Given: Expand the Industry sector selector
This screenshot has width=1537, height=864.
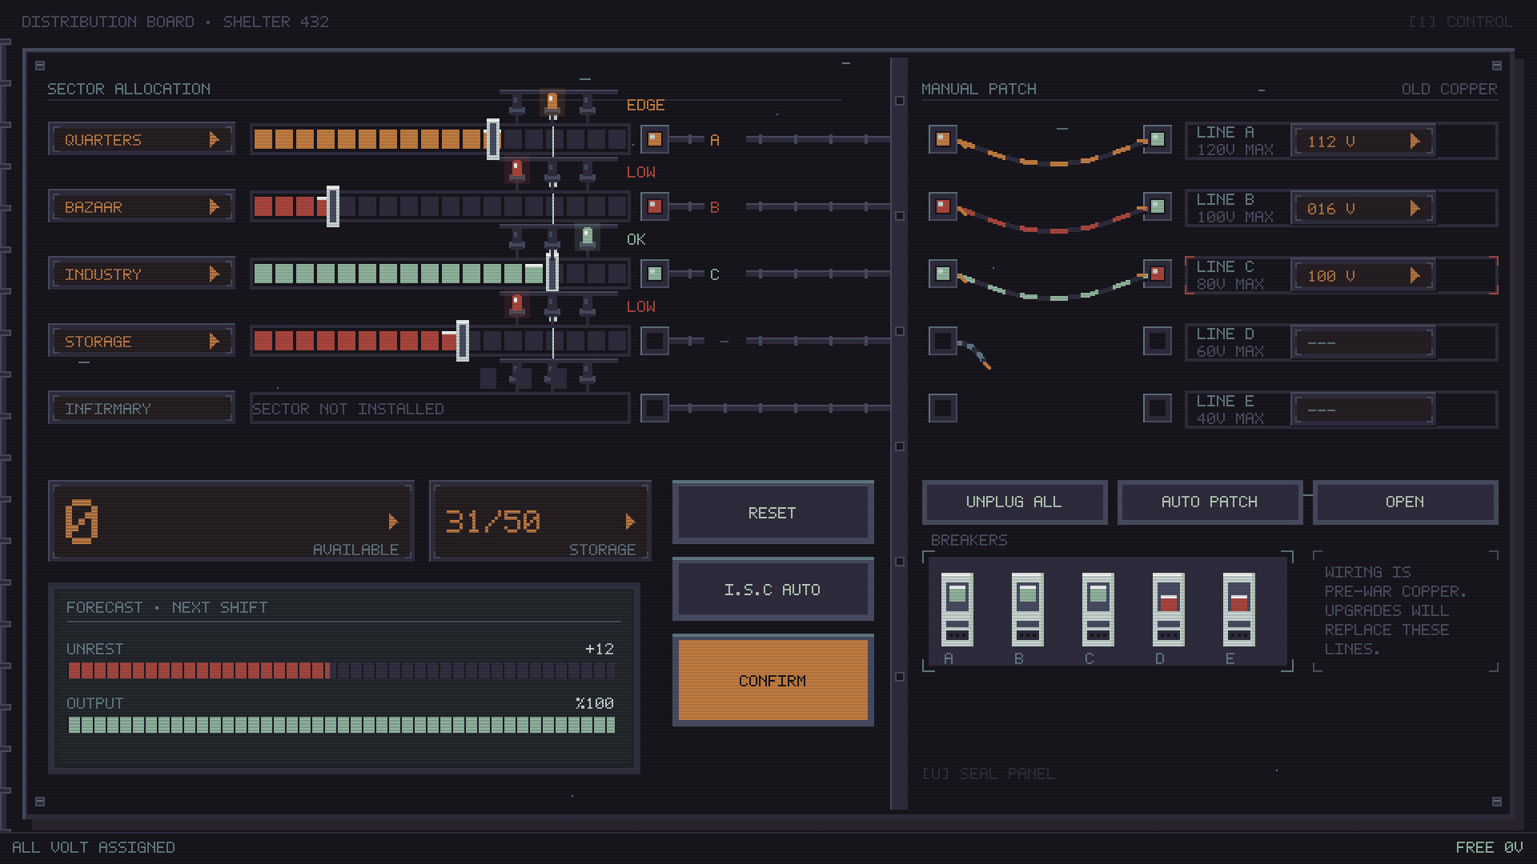Looking at the screenshot, I should tap(142, 274).
